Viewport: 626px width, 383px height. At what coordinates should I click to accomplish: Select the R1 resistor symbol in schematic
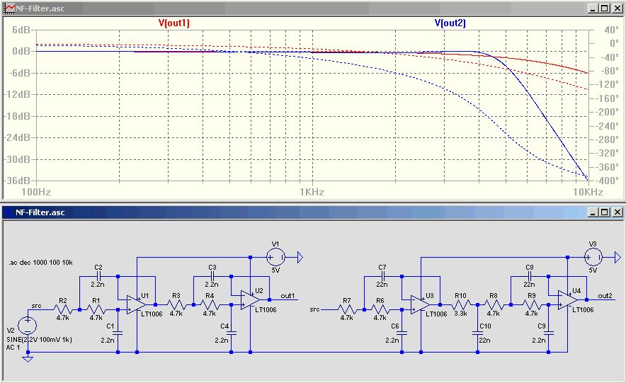point(96,309)
